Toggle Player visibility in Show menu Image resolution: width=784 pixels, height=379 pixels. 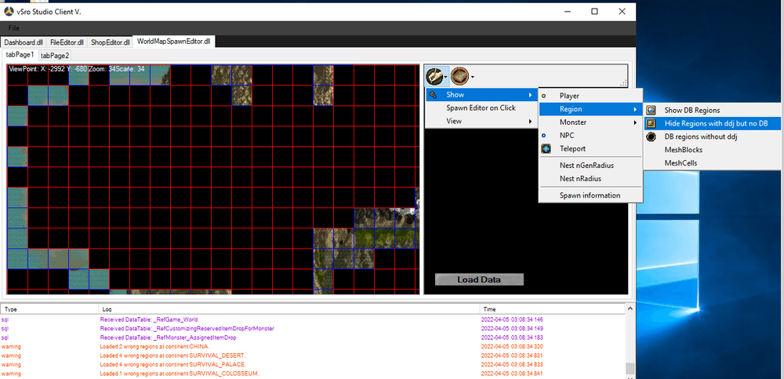click(x=569, y=96)
